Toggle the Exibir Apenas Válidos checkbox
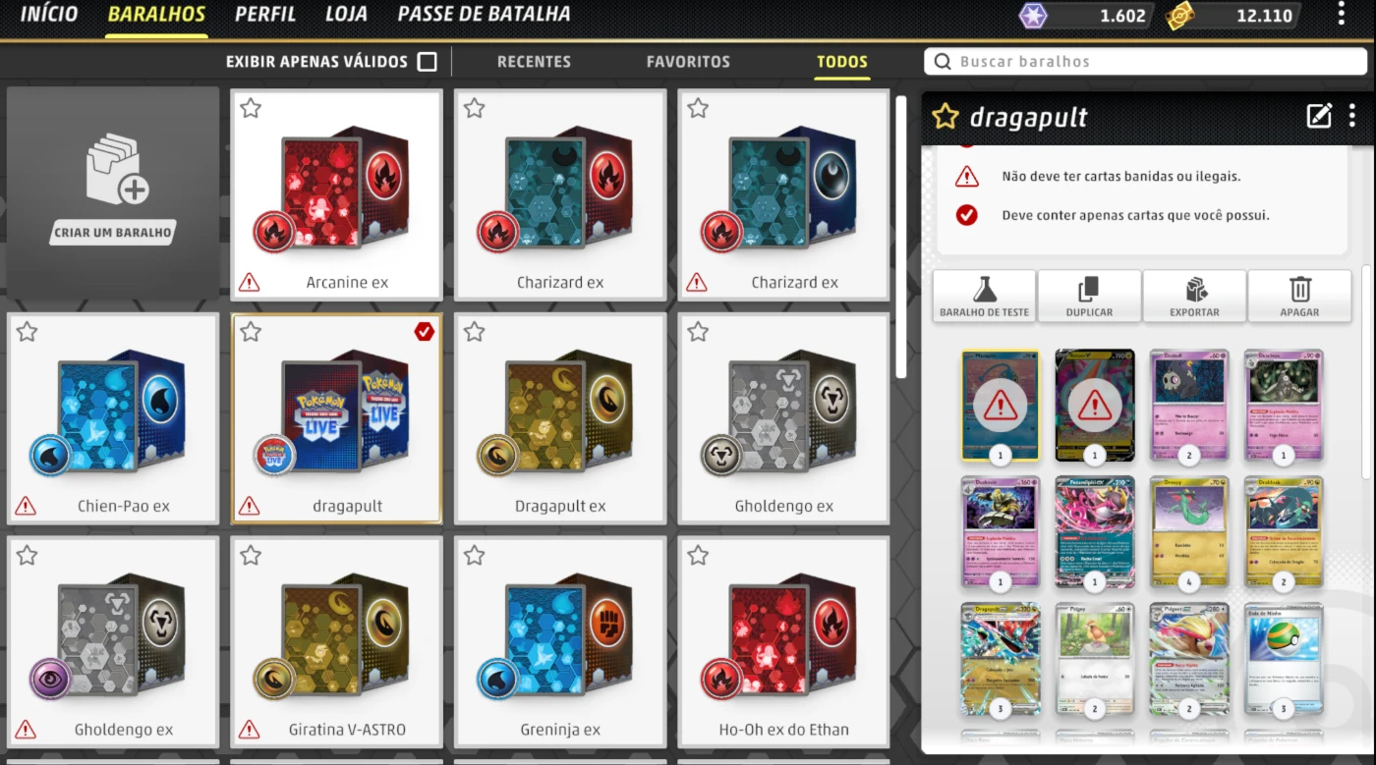1376x765 pixels. click(427, 62)
